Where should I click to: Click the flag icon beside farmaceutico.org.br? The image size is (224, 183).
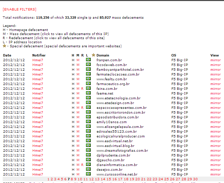pos(88,83)
